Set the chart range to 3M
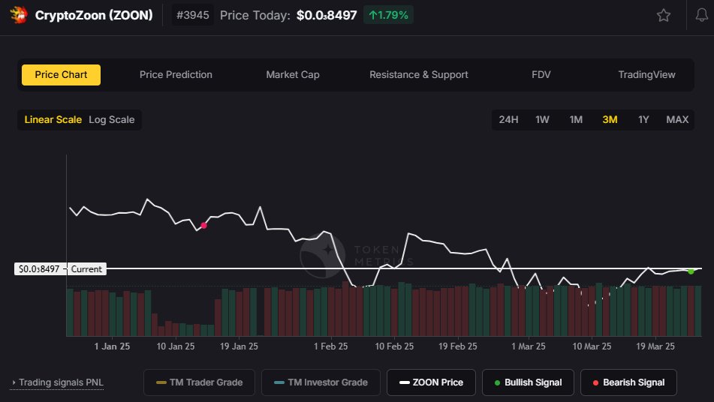Viewport: 714px width, 402px height. click(x=610, y=119)
